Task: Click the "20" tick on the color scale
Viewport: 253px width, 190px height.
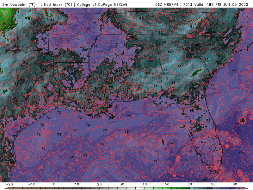Action: point(99,184)
